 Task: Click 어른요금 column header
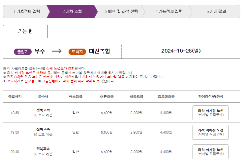[x=107, y=97]
